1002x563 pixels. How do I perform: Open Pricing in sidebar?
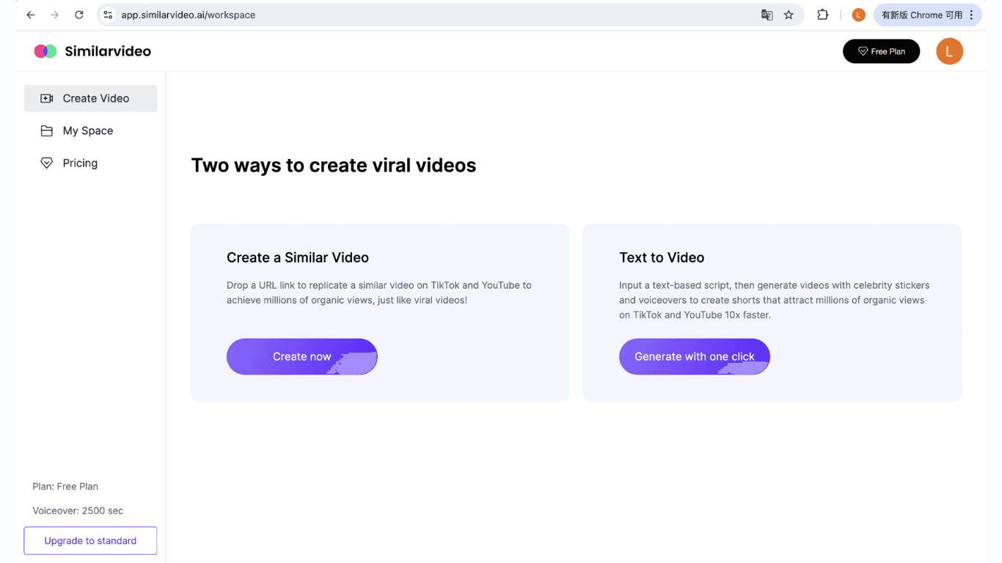click(x=90, y=163)
